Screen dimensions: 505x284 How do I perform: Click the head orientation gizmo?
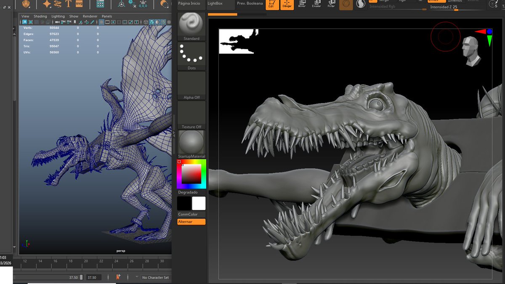[471, 51]
